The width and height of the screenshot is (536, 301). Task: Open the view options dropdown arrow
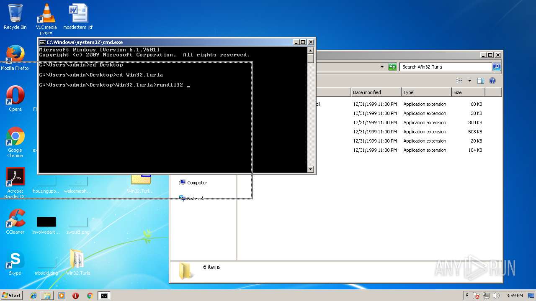click(x=469, y=81)
